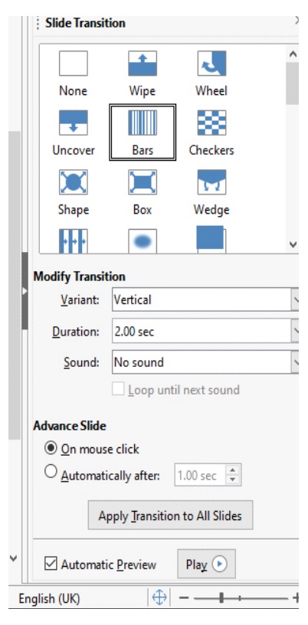Click the English (UK) language status field
This screenshot has width=308, height=625.
click(49, 599)
